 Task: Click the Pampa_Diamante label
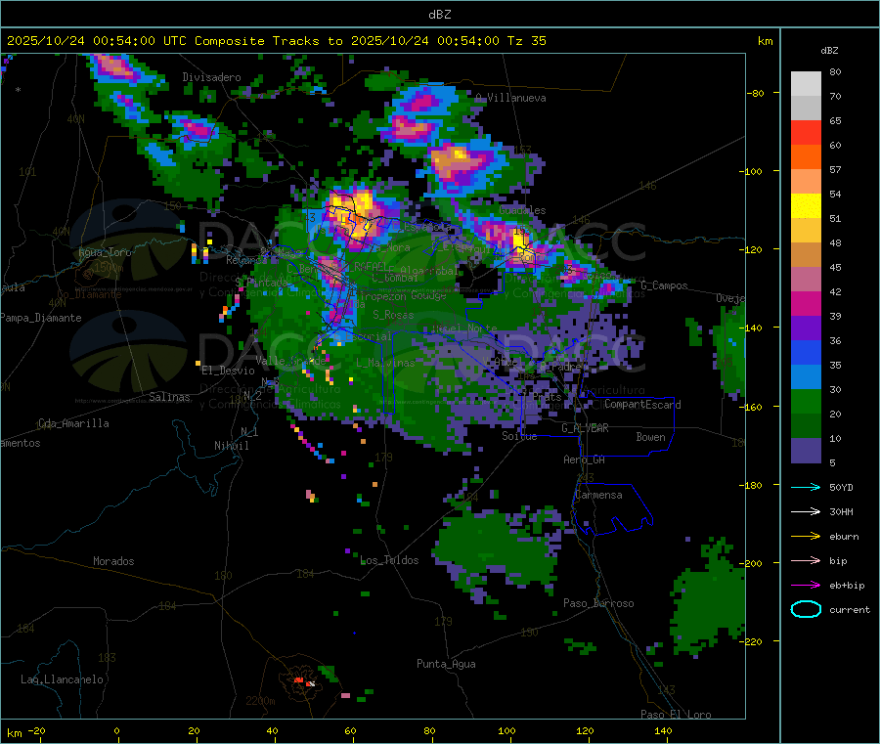(x=41, y=318)
